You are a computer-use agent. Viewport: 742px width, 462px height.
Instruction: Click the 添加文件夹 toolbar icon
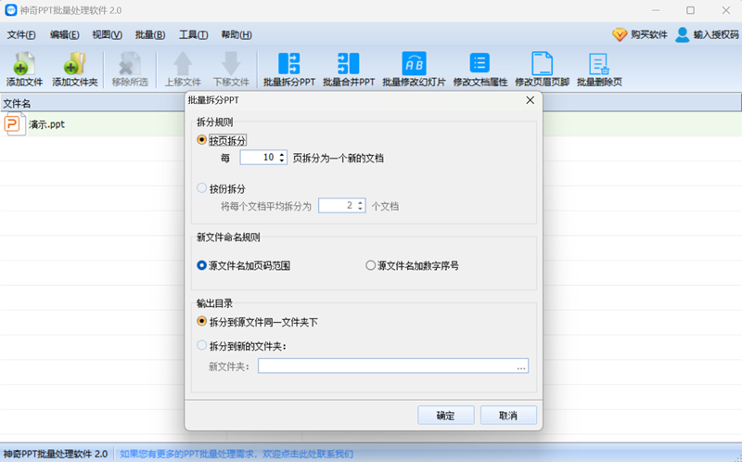pyautogui.click(x=74, y=64)
